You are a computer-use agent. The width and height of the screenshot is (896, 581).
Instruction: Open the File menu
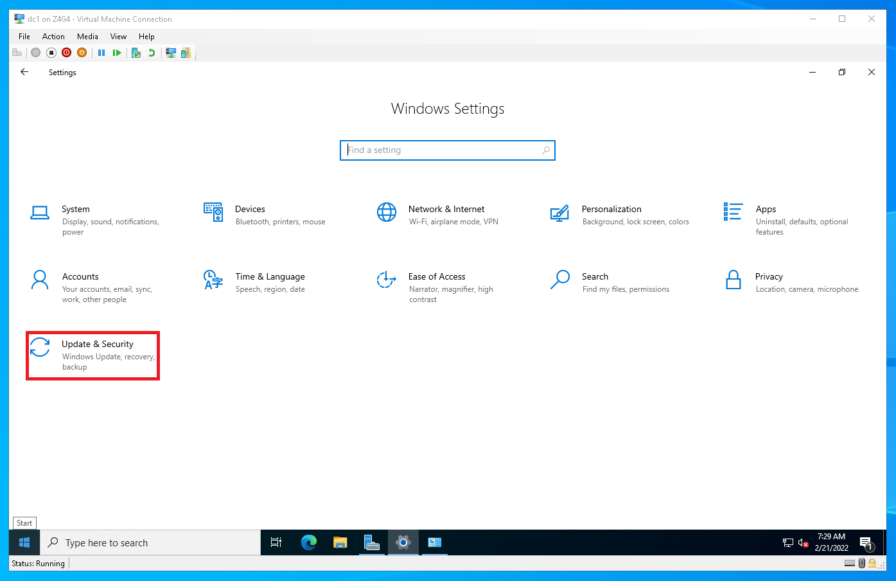point(24,37)
